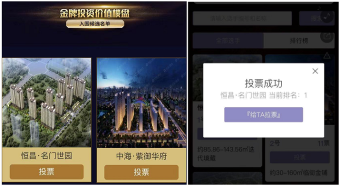
Task: Vote for 恒昌·名门世园
Action: coord(46,172)
